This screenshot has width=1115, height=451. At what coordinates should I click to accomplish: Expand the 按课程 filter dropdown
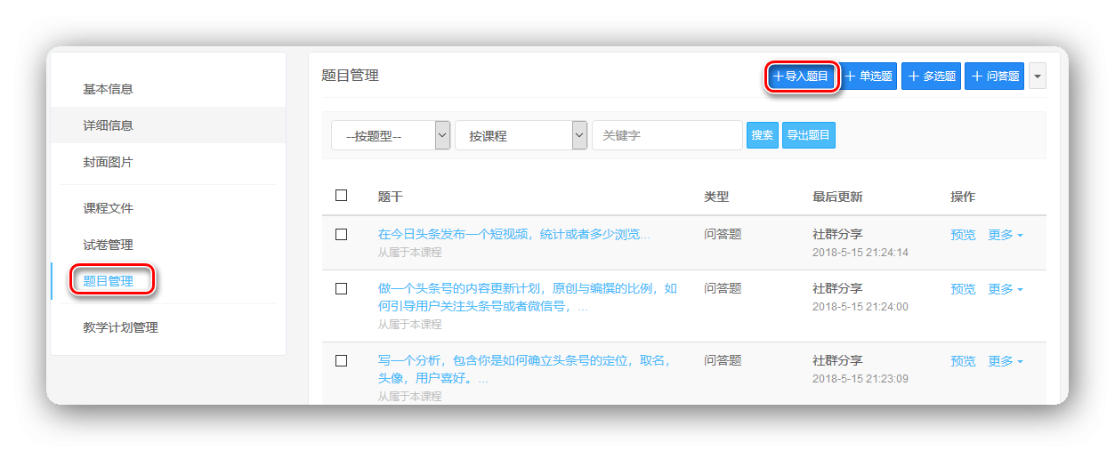click(x=521, y=135)
